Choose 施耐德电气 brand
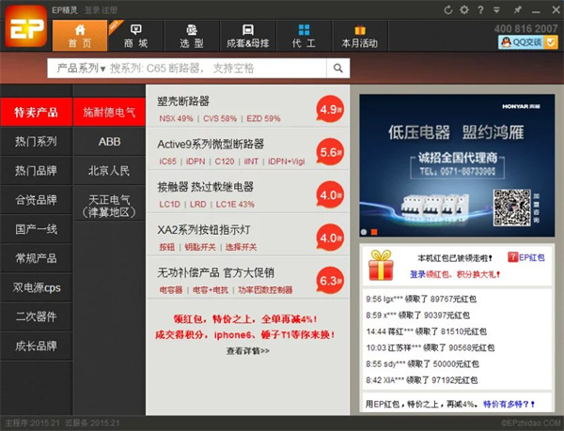 click(109, 112)
